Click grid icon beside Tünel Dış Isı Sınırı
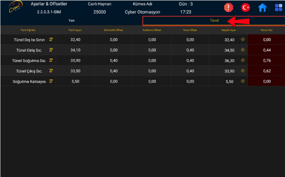 pos(51,39)
